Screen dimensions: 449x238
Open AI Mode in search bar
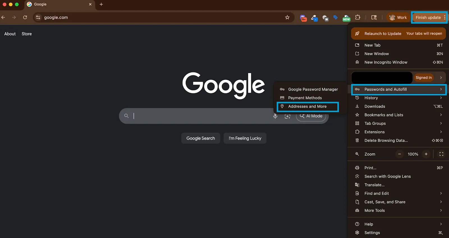pyautogui.click(x=311, y=116)
